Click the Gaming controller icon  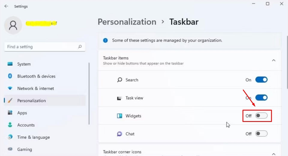click(10, 149)
